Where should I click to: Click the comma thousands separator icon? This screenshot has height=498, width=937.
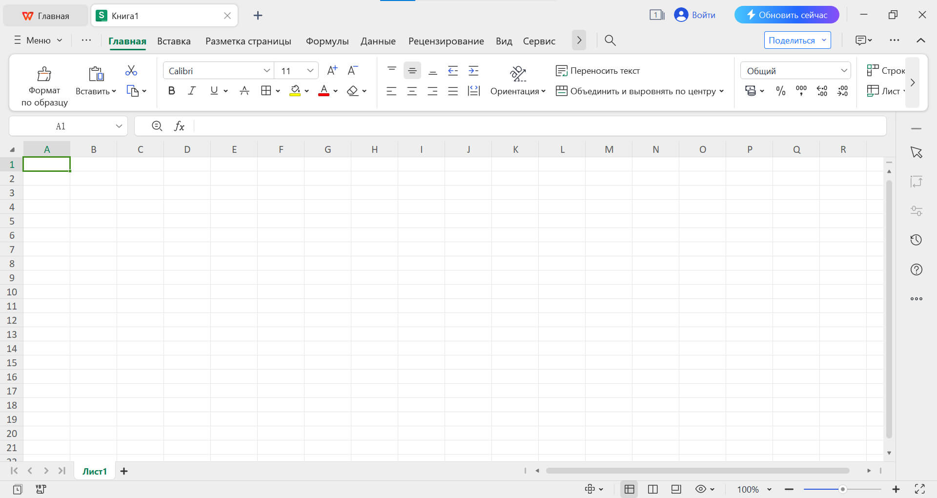801,91
